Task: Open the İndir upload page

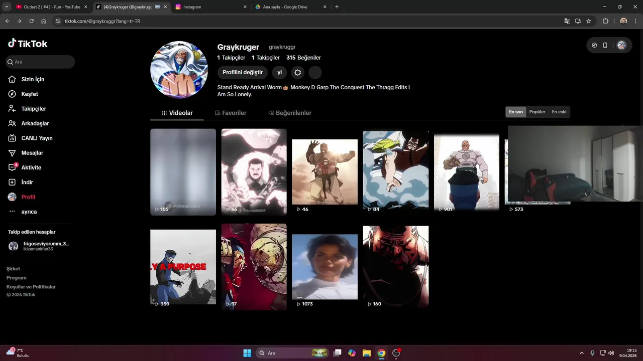Action: pos(27,182)
